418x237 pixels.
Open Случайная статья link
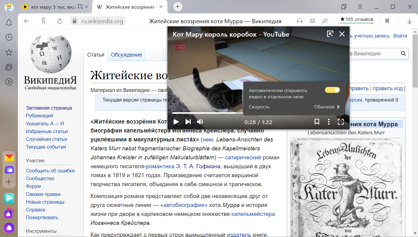(46, 139)
